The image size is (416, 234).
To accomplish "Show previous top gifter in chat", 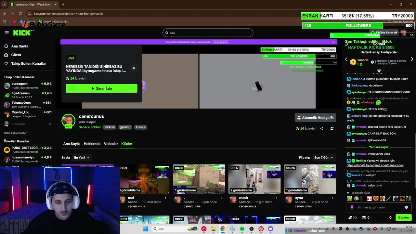I will (346, 59).
